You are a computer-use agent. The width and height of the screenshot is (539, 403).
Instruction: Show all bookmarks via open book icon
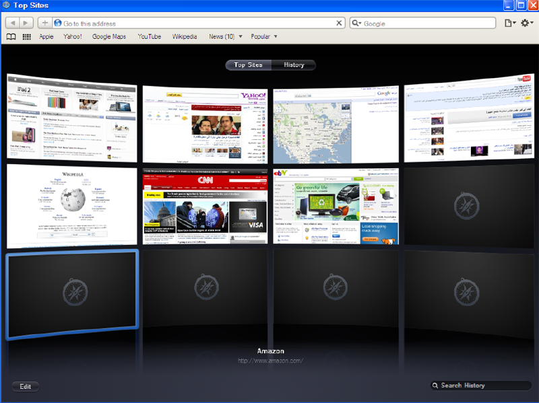coord(11,37)
